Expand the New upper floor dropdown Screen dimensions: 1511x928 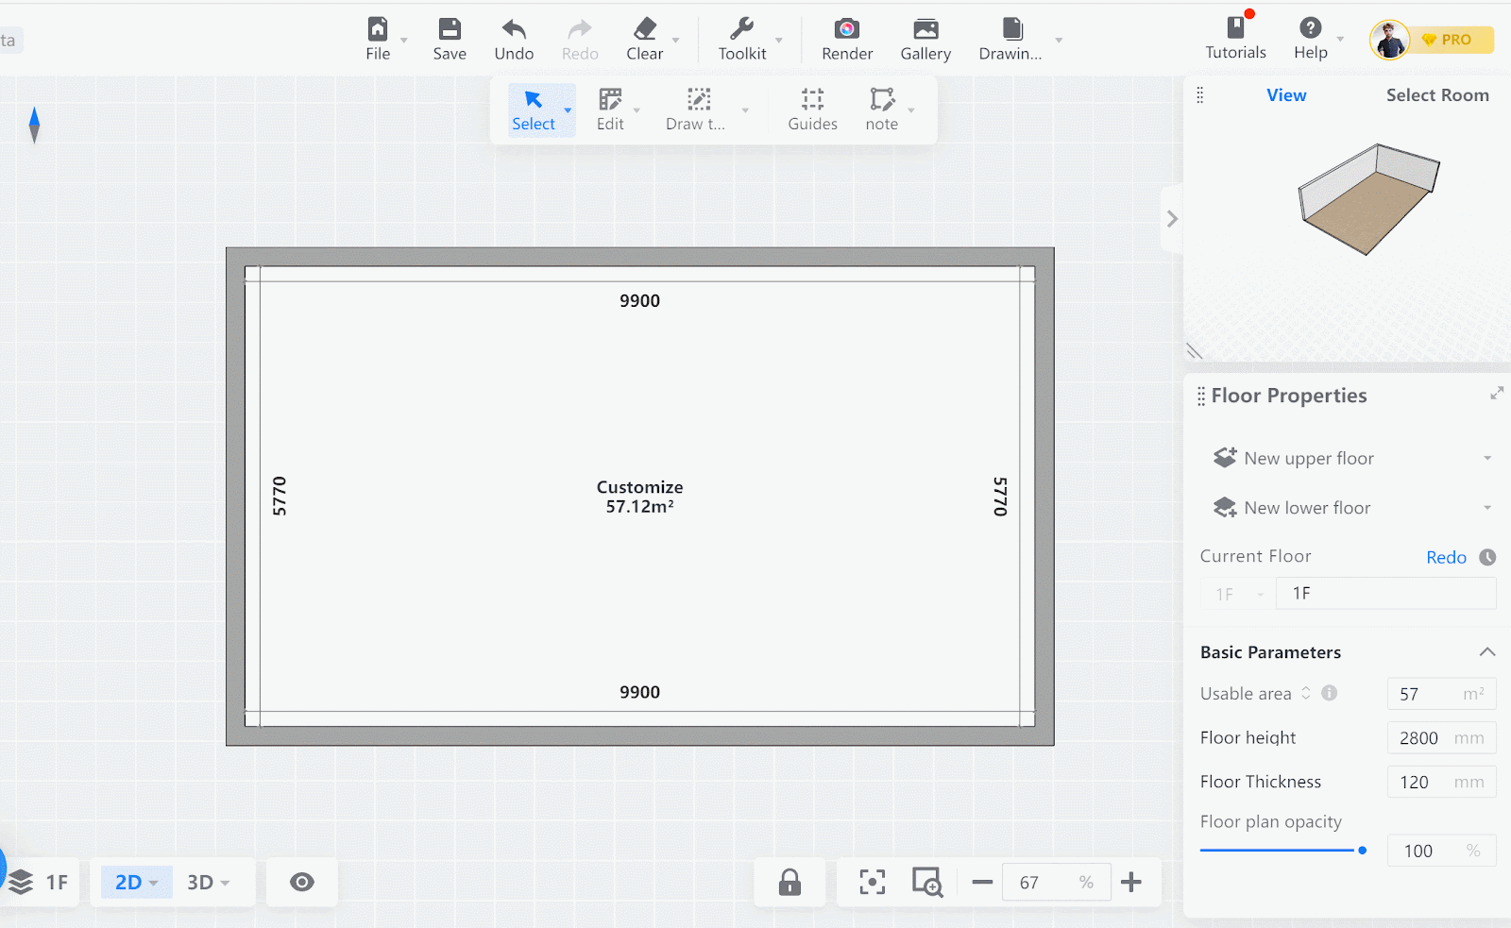(x=1486, y=459)
